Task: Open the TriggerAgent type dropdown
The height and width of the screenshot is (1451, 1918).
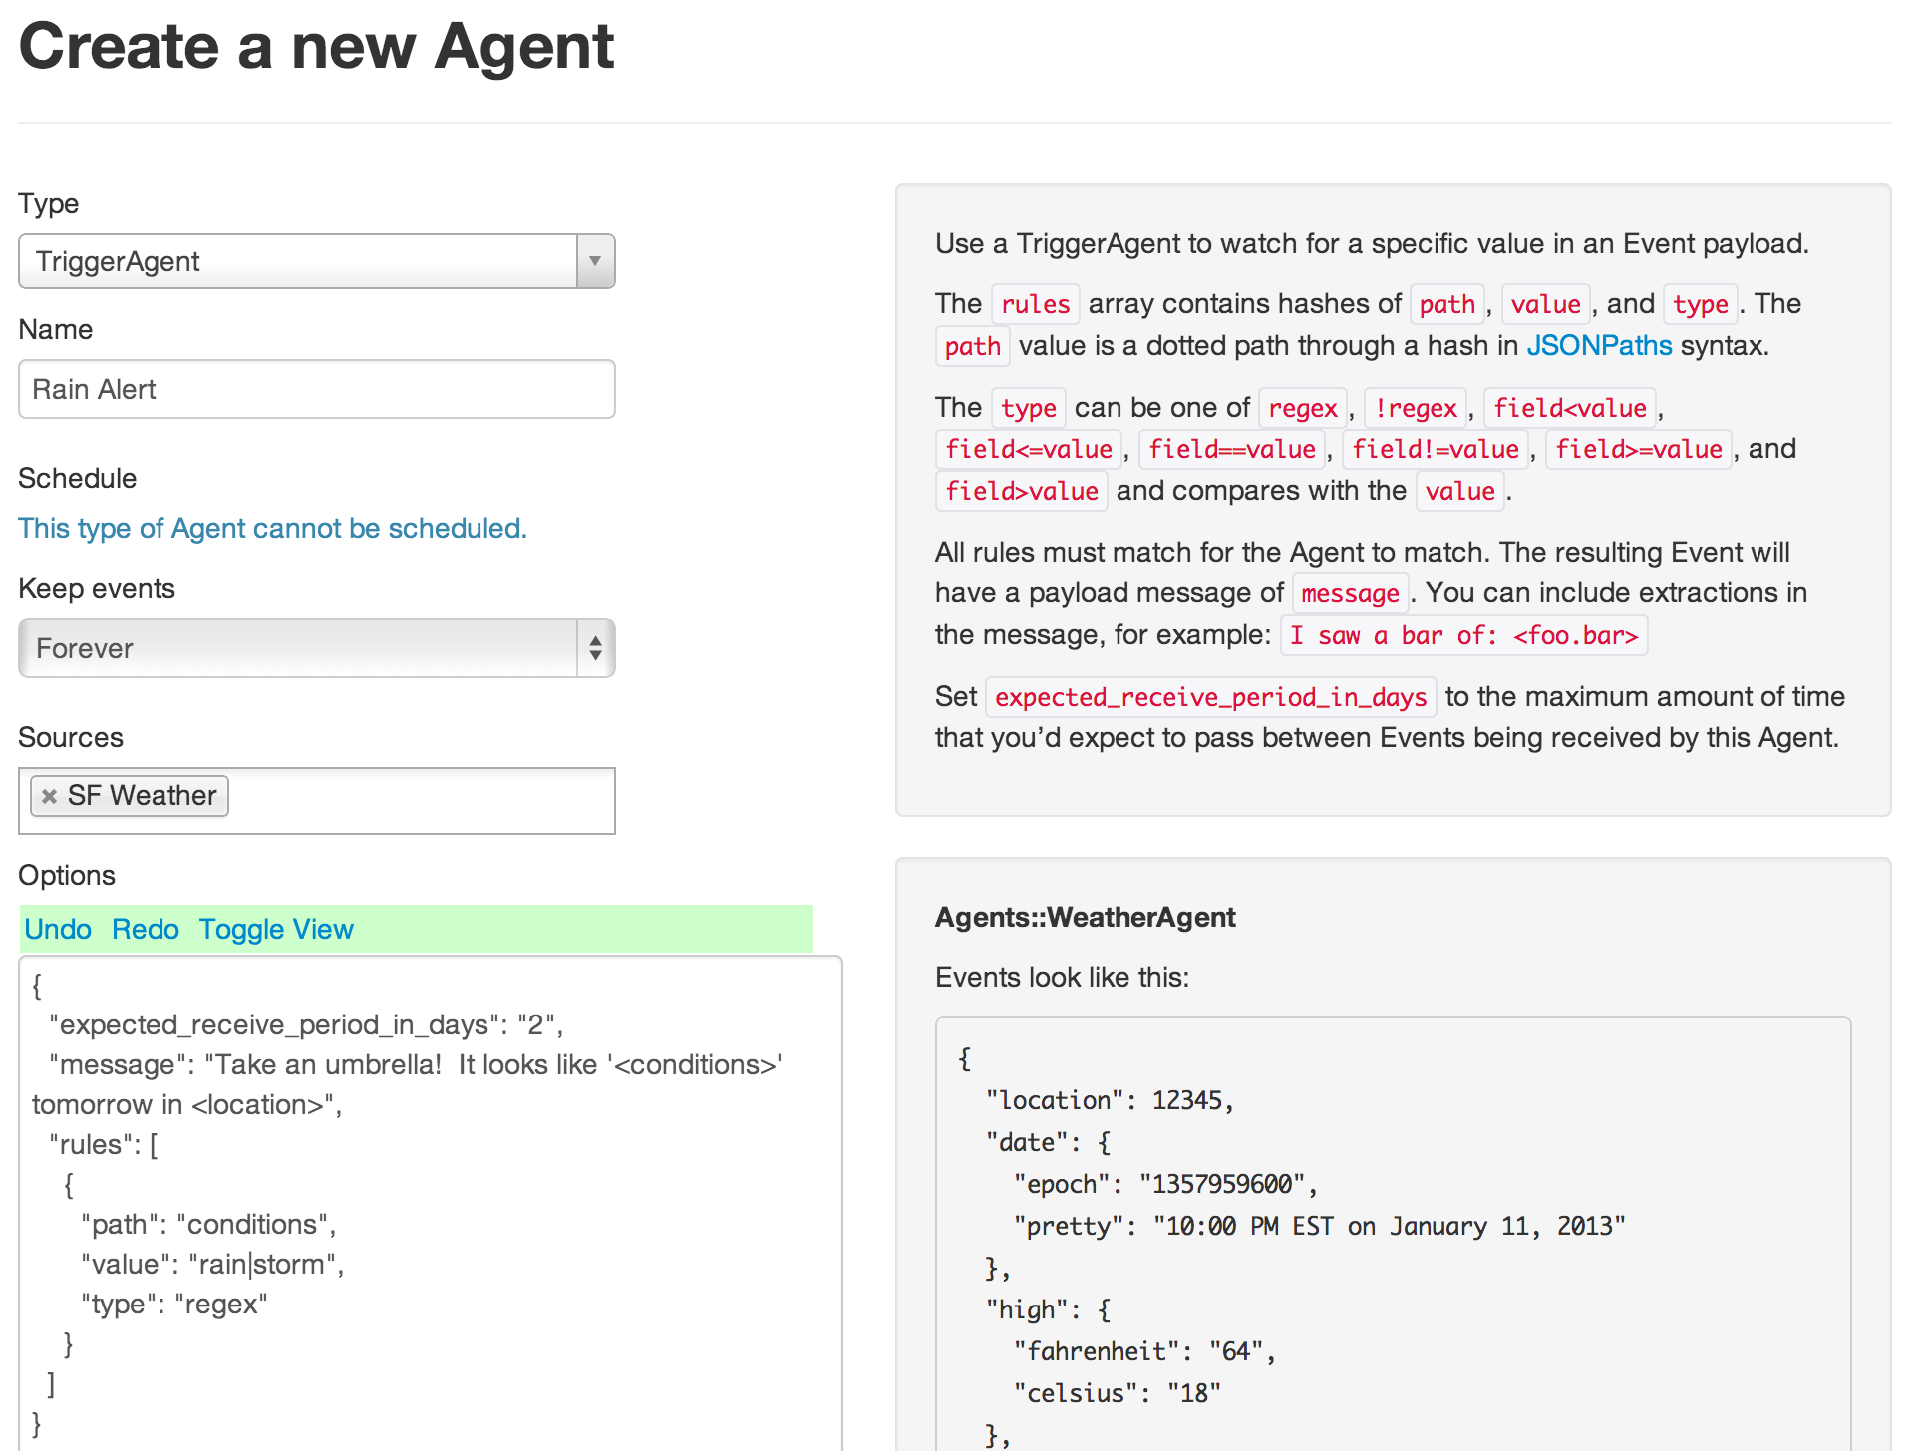Action: (316, 261)
